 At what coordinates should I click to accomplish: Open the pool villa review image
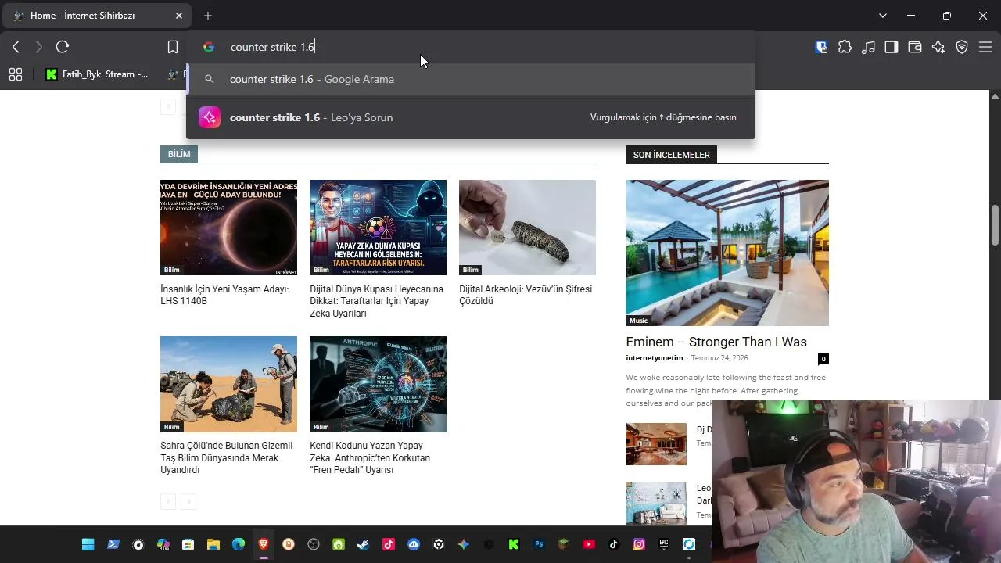727,253
